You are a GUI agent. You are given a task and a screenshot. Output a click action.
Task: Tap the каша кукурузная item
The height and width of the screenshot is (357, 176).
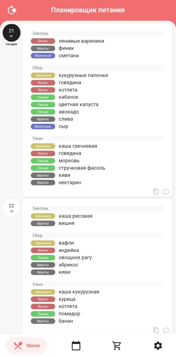click(x=79, y=292)
